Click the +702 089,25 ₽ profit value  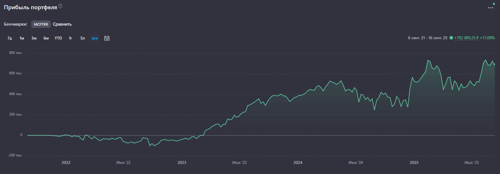(x=466, y=38)
